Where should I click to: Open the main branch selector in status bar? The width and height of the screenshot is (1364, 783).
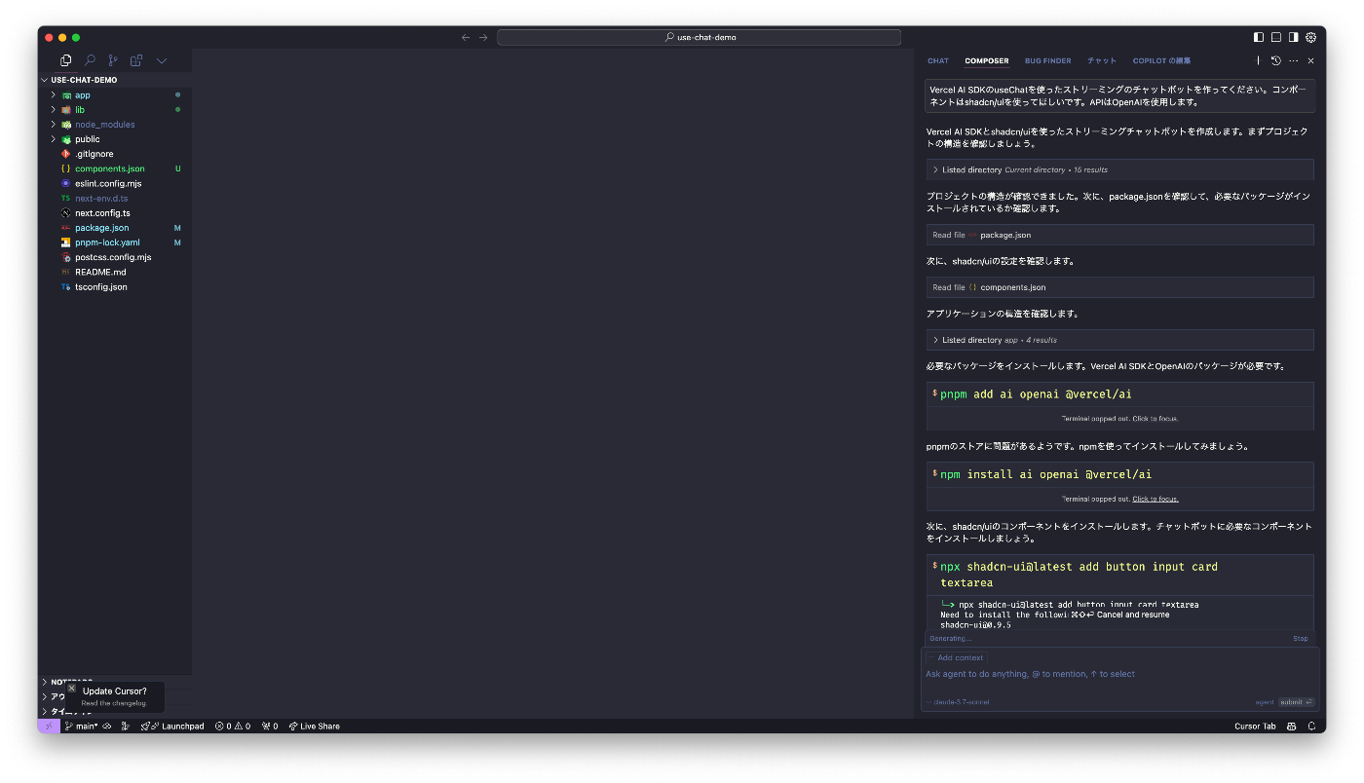82,727
